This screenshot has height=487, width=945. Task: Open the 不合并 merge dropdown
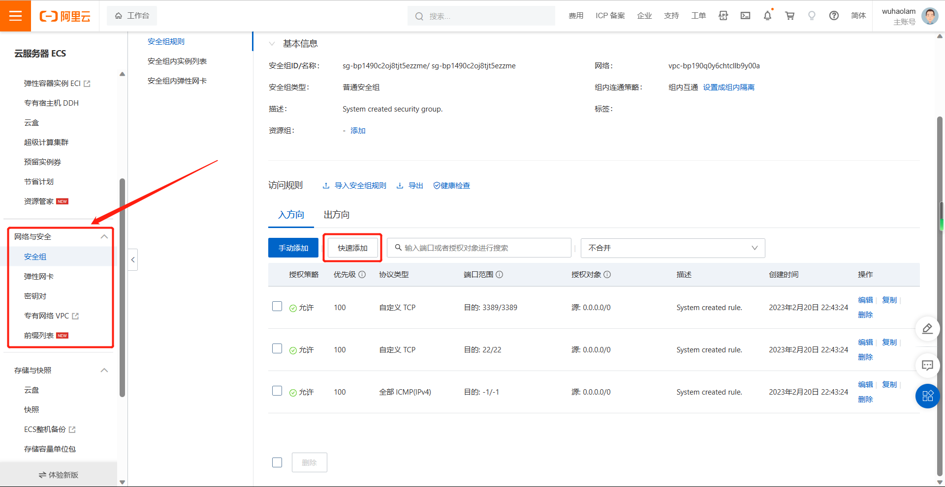673,248
